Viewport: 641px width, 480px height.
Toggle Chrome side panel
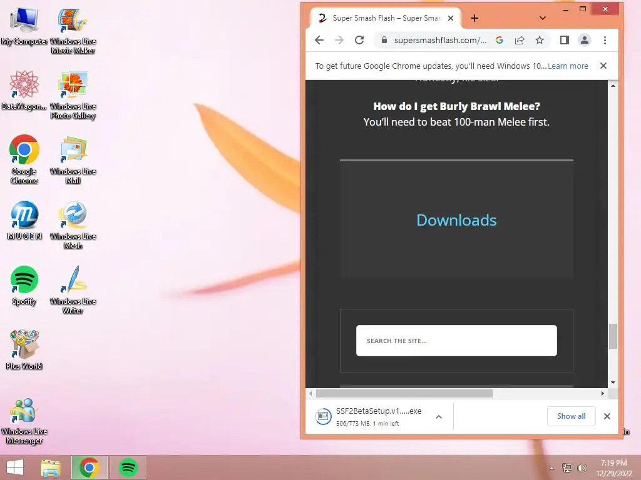[565, 40]
